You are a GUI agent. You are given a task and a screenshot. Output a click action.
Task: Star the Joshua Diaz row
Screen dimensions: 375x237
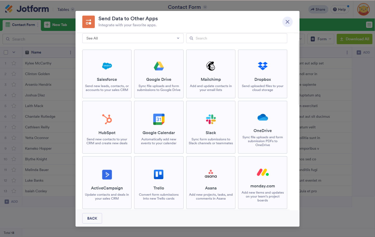coord(14,95)
